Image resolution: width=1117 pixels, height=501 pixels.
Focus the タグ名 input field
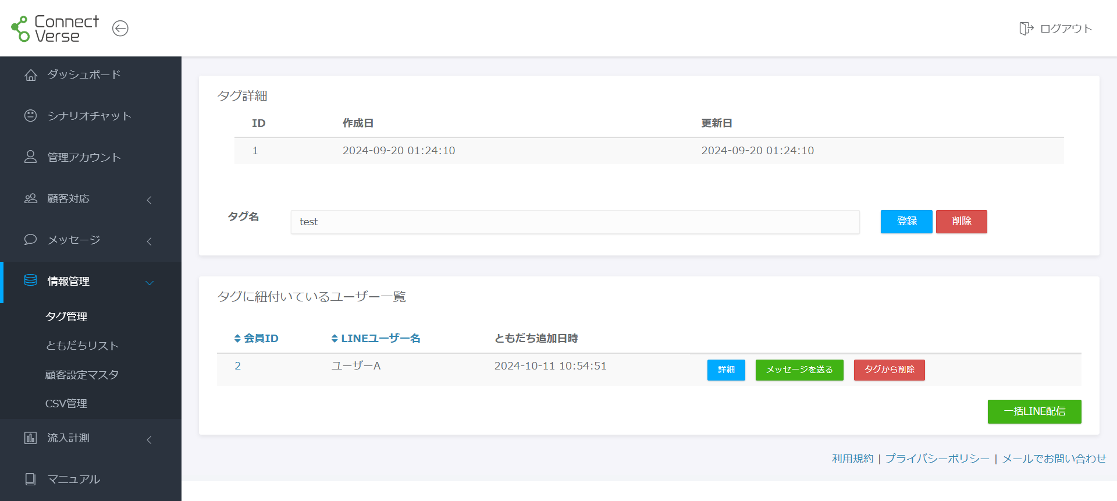575,222
